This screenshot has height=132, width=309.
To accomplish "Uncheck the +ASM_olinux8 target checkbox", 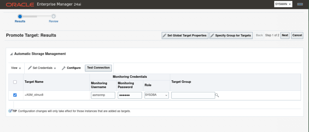I will (x=15, y=95).
